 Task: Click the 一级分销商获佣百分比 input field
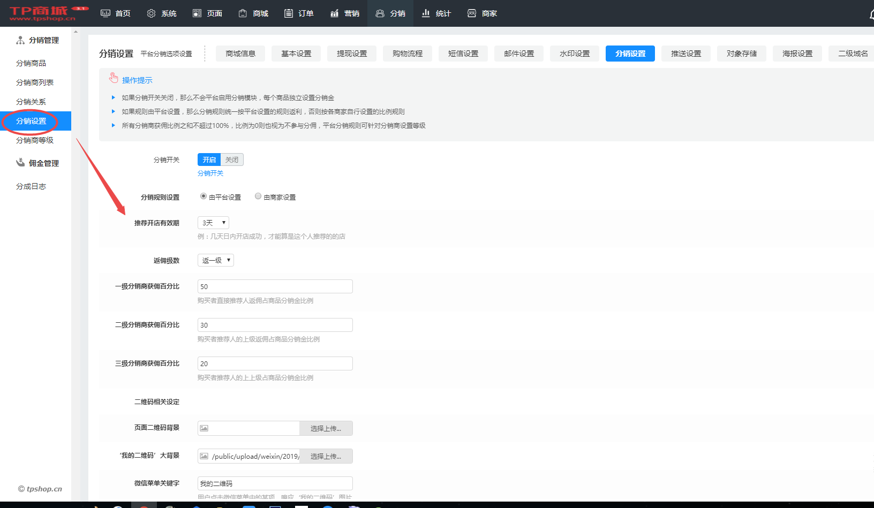pyautogui.click(x=275, y=286)
